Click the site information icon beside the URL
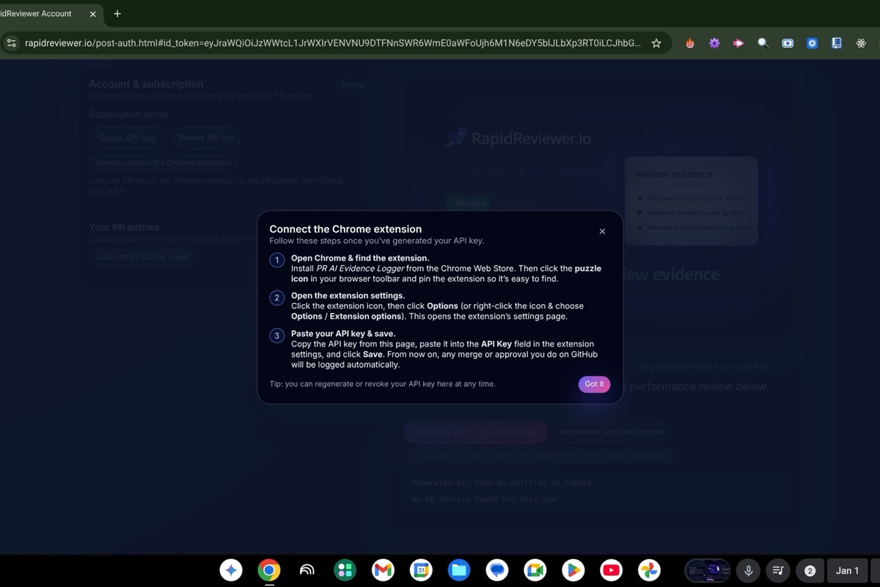 point(12,43)
